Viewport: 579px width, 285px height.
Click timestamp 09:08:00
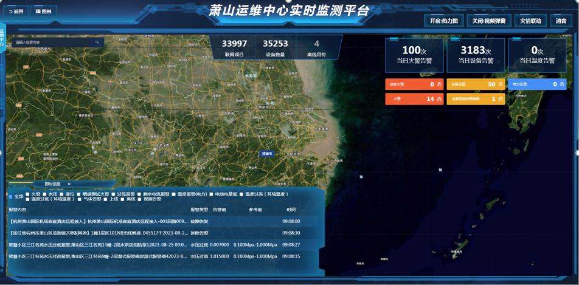click(x=291, y=222)
